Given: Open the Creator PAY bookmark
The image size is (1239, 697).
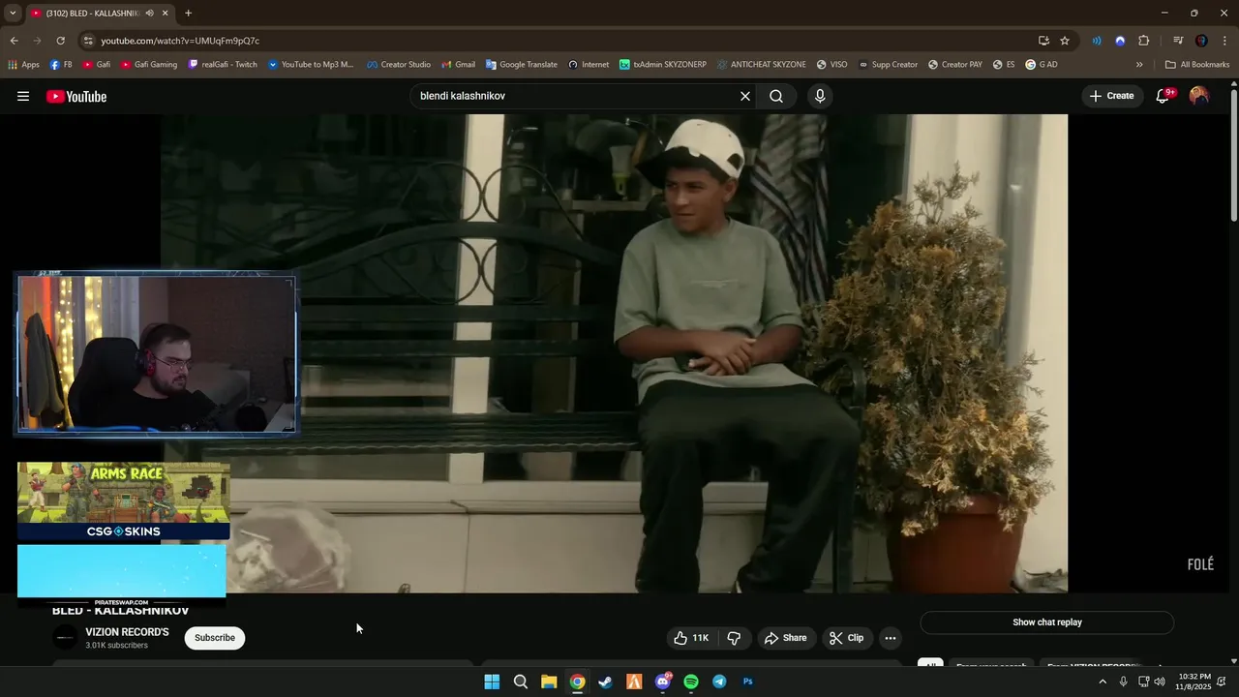Looking at the screenshot, I should (955, 65).
